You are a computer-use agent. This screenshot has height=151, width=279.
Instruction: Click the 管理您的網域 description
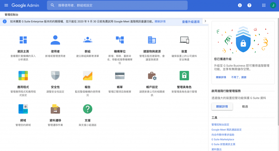[23, 125]
